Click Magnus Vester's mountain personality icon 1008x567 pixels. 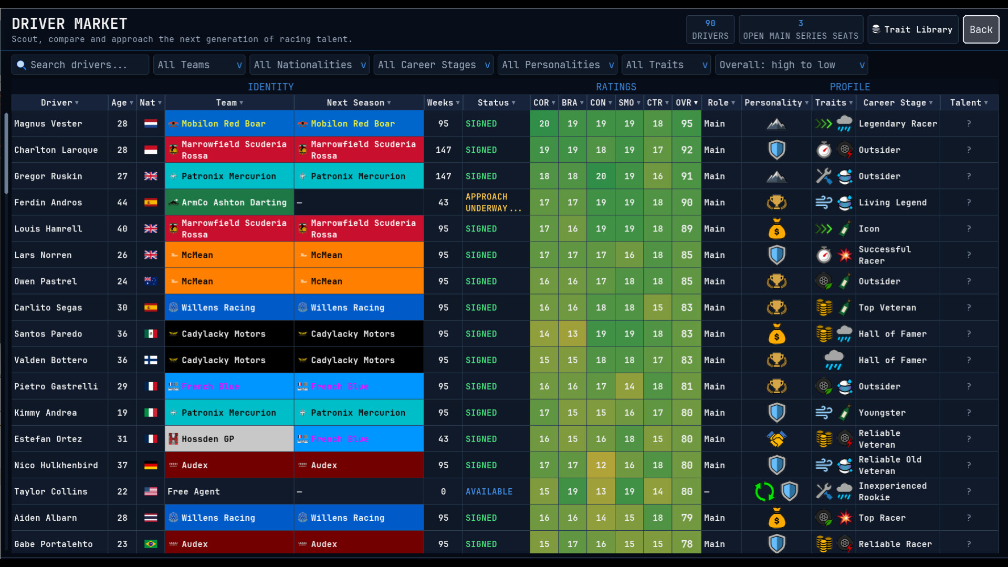coord(776,124)
